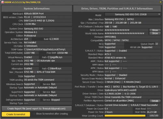Viewport: 163px width, 119px height.
Task: Click the Firmware value EMT01B6Q
Action: [x=110, y=37]
